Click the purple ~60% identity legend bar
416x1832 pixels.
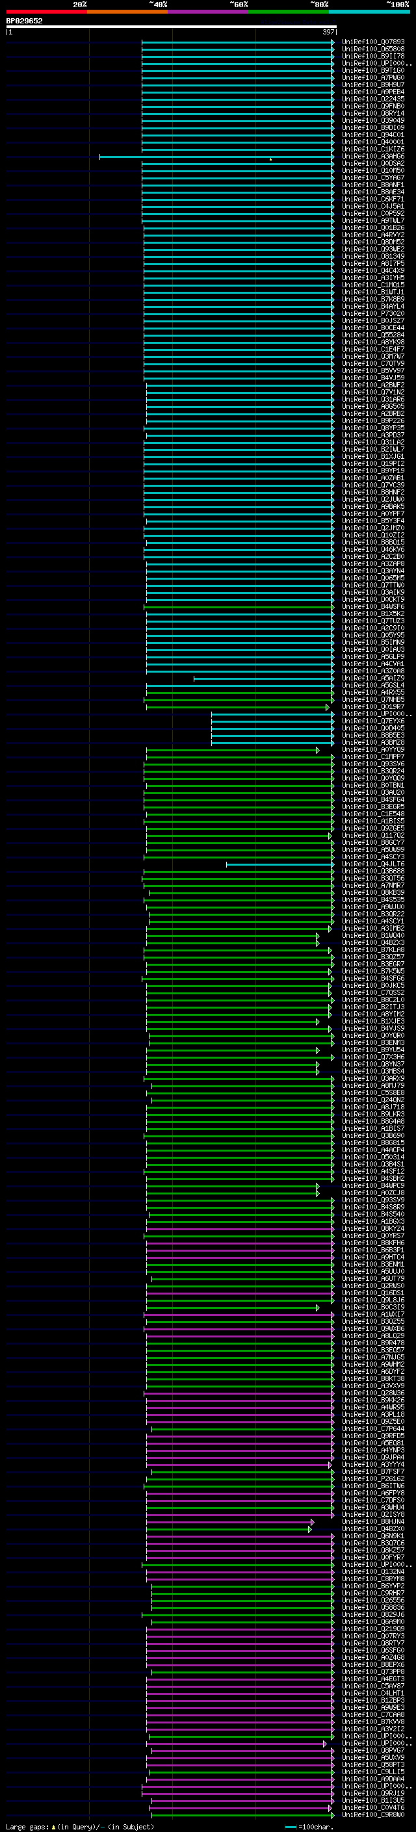tap(209, 12)
